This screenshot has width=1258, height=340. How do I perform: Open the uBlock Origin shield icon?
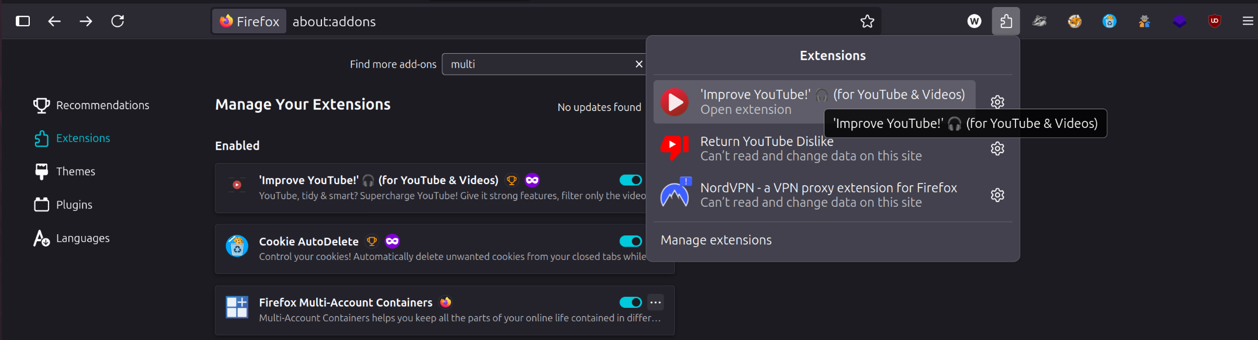tap(1215, 22)
